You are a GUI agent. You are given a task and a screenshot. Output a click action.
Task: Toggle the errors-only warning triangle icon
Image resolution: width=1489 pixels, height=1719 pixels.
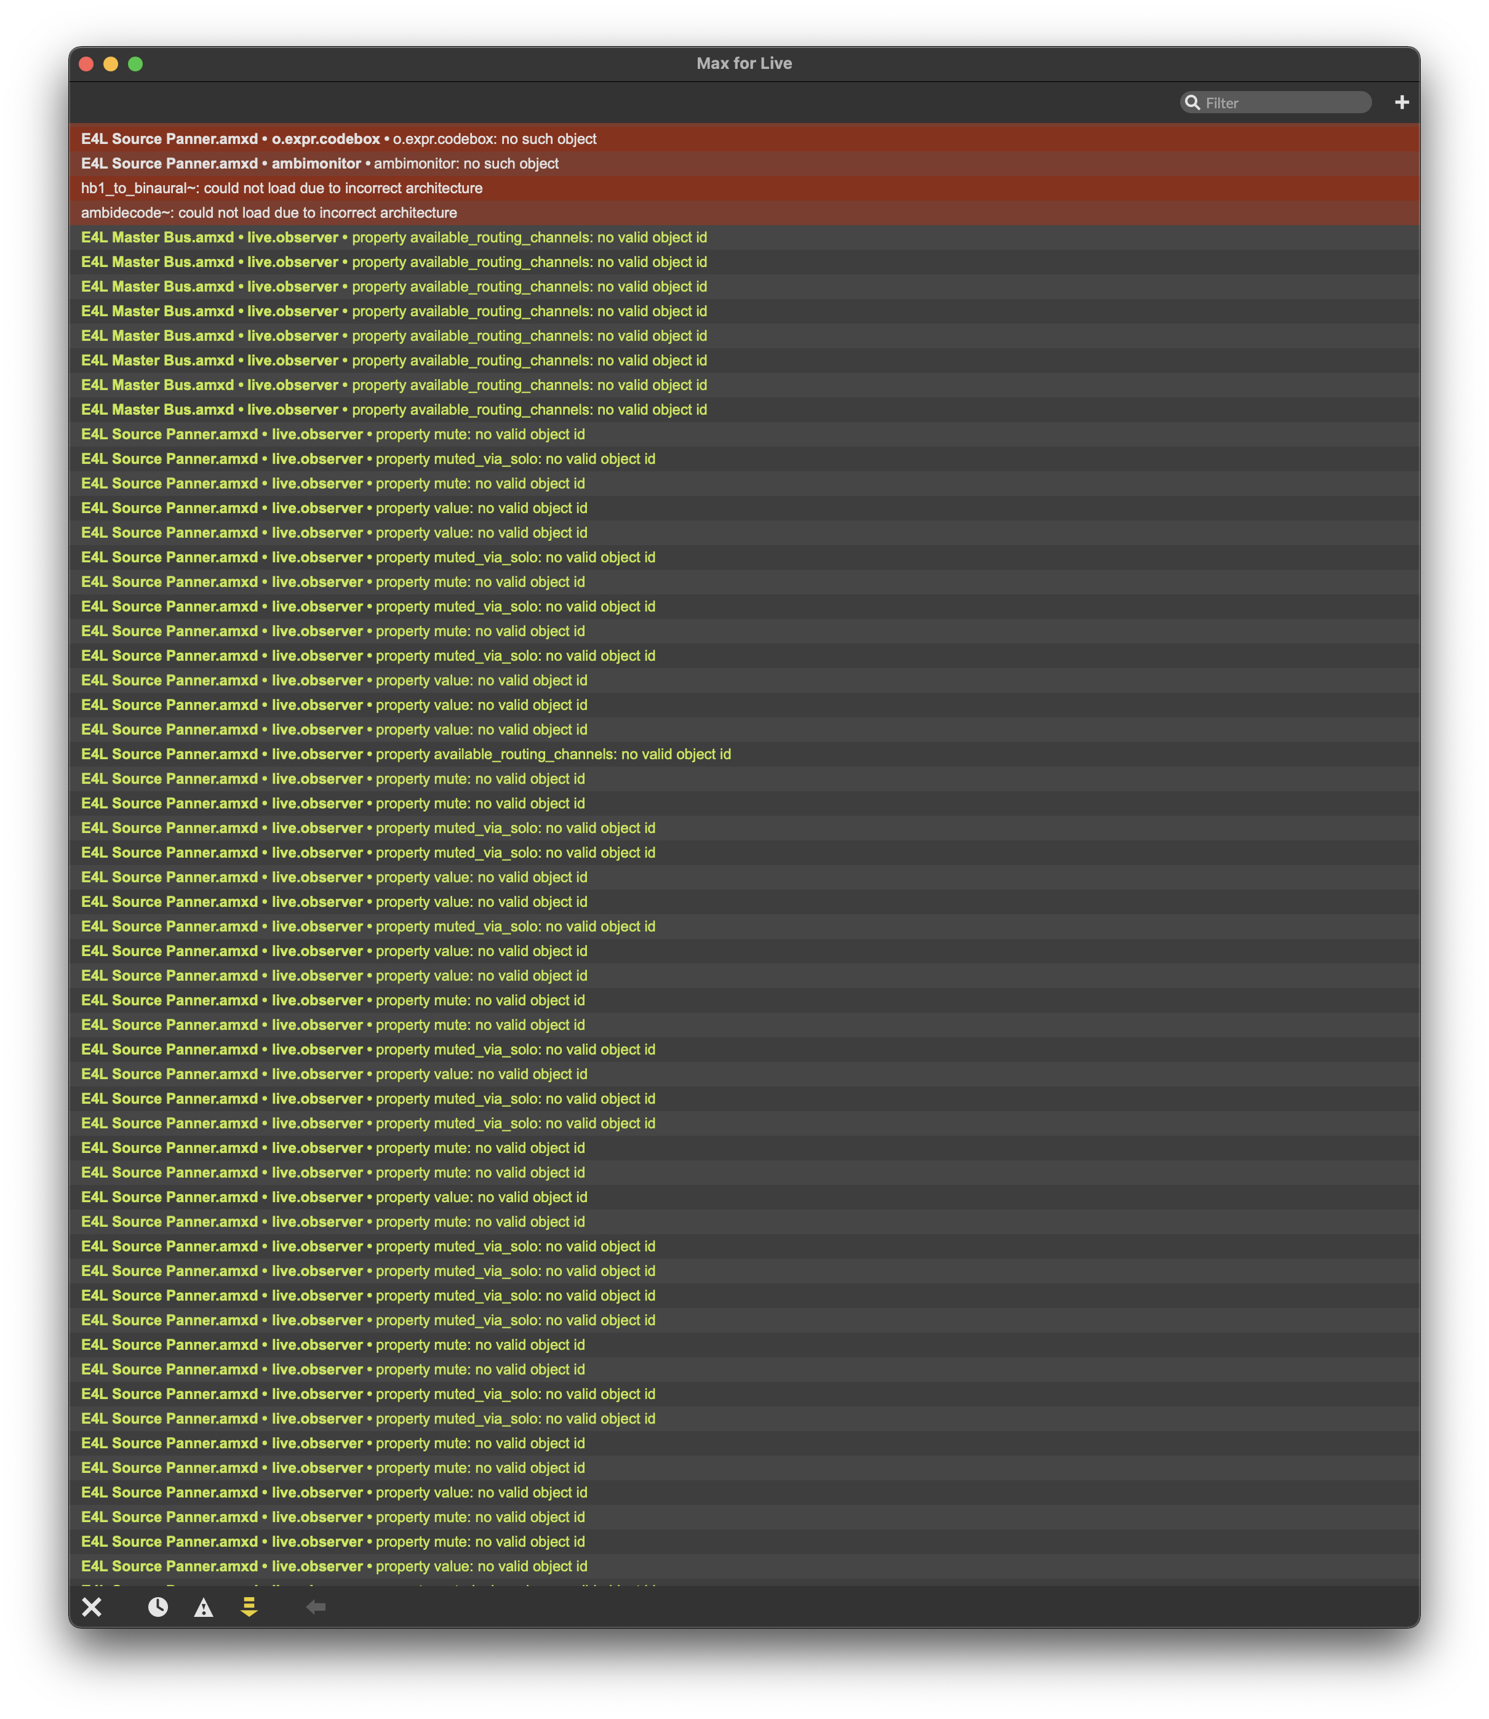[204, 1608]
